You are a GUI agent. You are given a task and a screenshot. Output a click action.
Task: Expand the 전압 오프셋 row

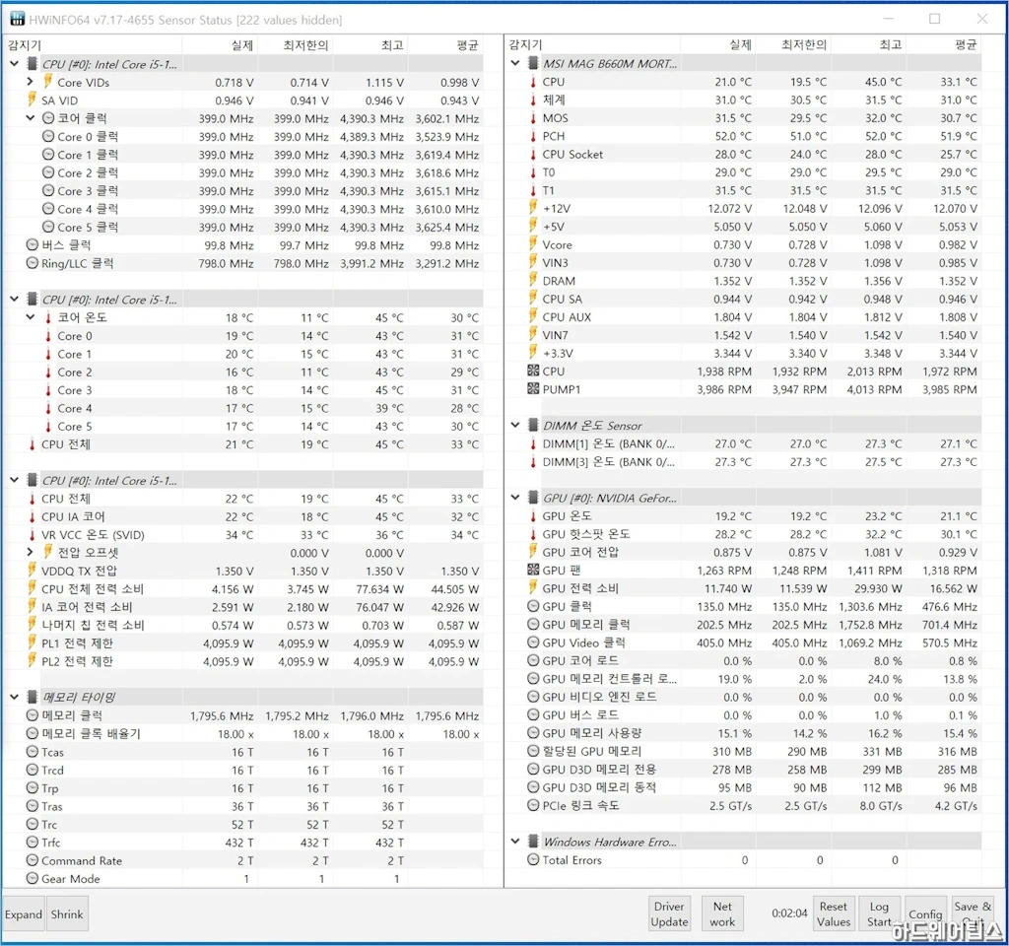pyautogui.click(x=30, y=552)
